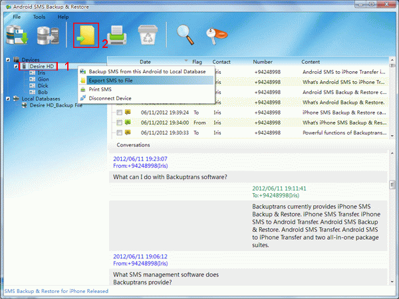Click conversation pane scrollbar up arrow

(x=392, y=153)
